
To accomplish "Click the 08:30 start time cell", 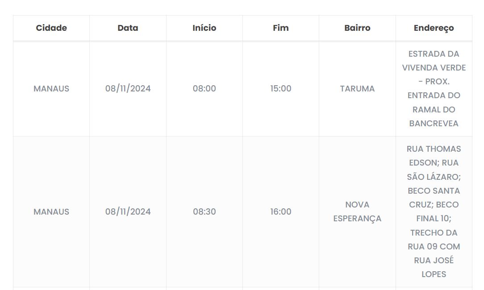I will tap(204, 211).
